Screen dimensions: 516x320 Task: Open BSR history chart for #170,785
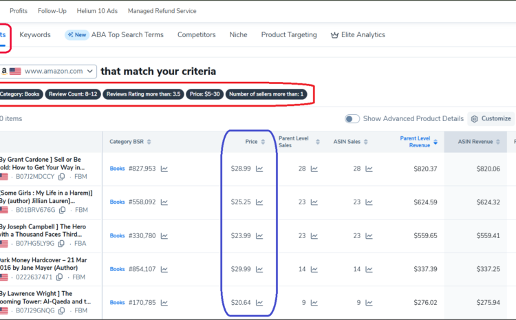click(x=164, y=303)
